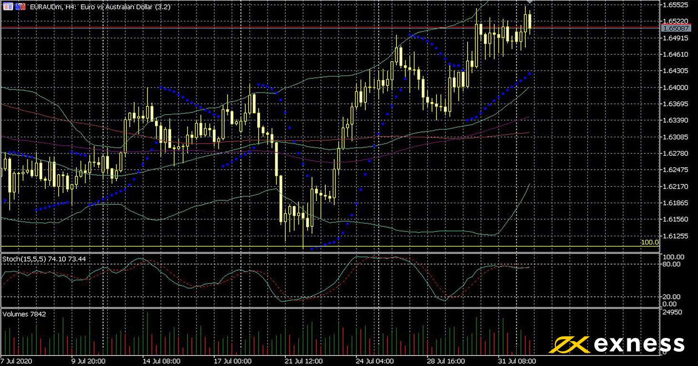
Task: Click the gray chart shift triangle marker
Action: tap(530, 2)
